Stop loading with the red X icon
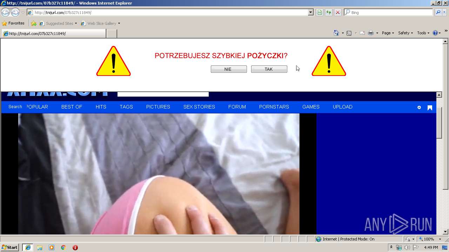Image resolution: width=449 pixels, height=252 pixels. point(338,12)
